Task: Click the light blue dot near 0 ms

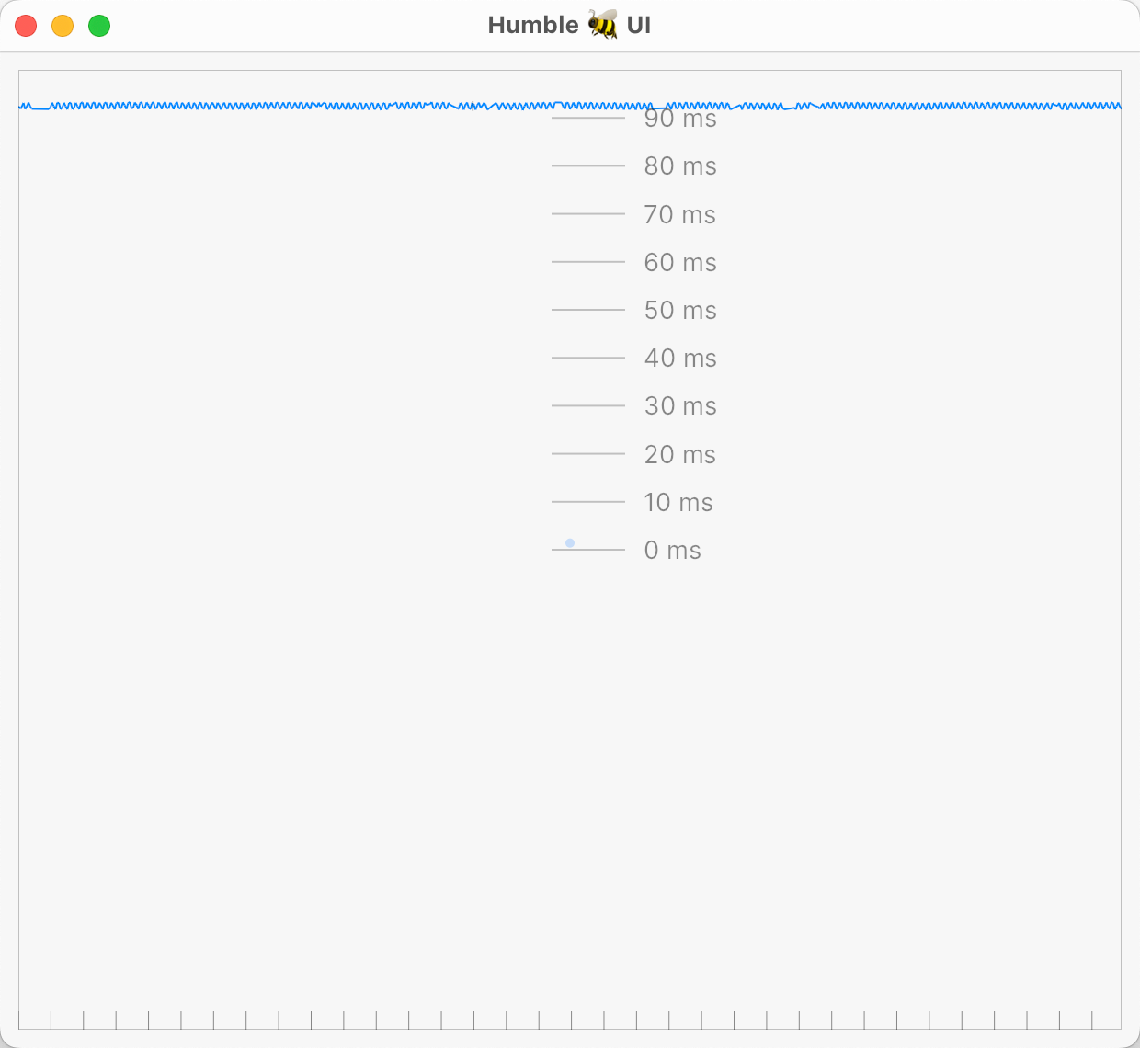Action: 570,543
